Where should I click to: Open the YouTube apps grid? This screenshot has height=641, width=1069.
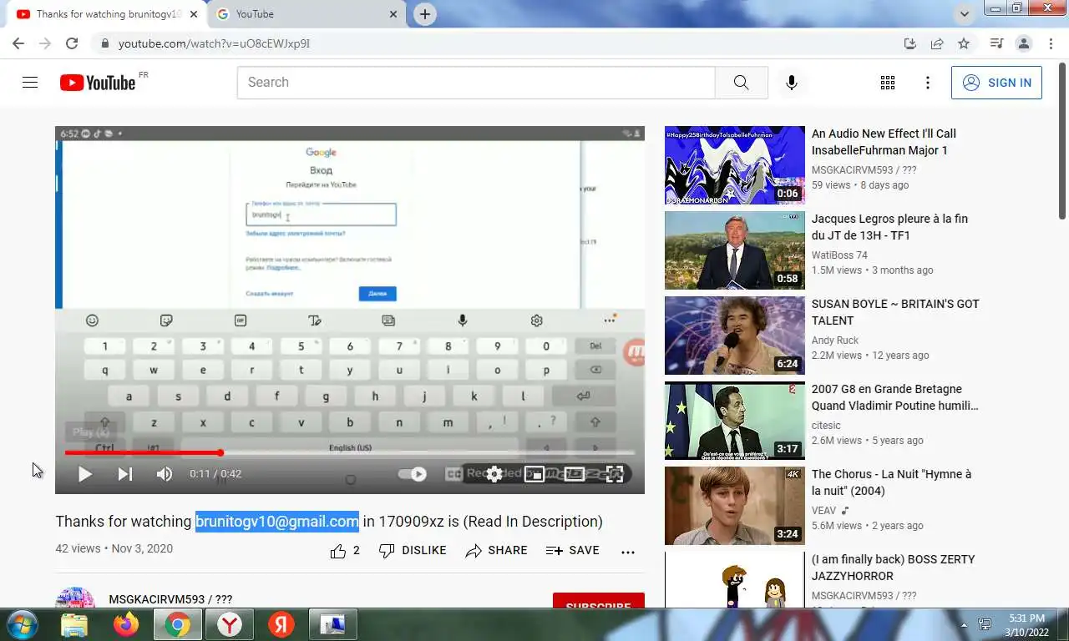click(x=888, y=83)
